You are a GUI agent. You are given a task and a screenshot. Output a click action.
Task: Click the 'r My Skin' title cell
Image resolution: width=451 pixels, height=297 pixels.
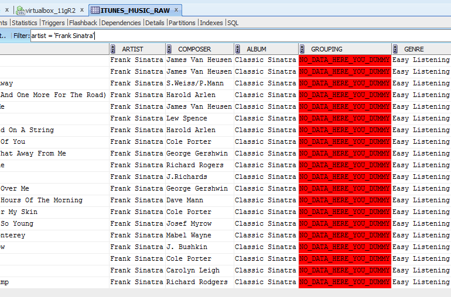[54, 212]
